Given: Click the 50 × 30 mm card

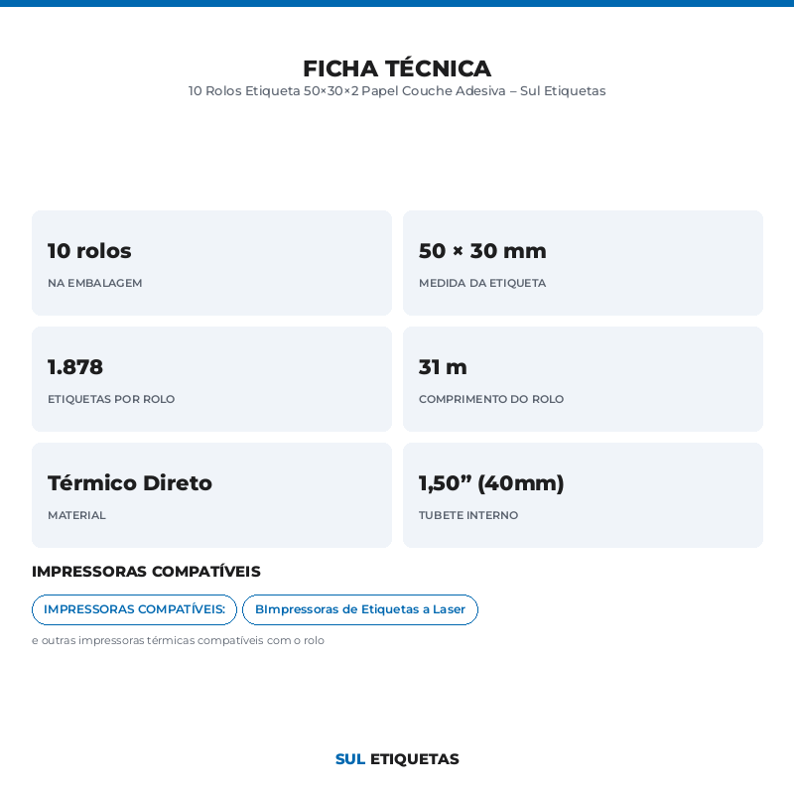Looking at the screenshot, I should [583, 263].
